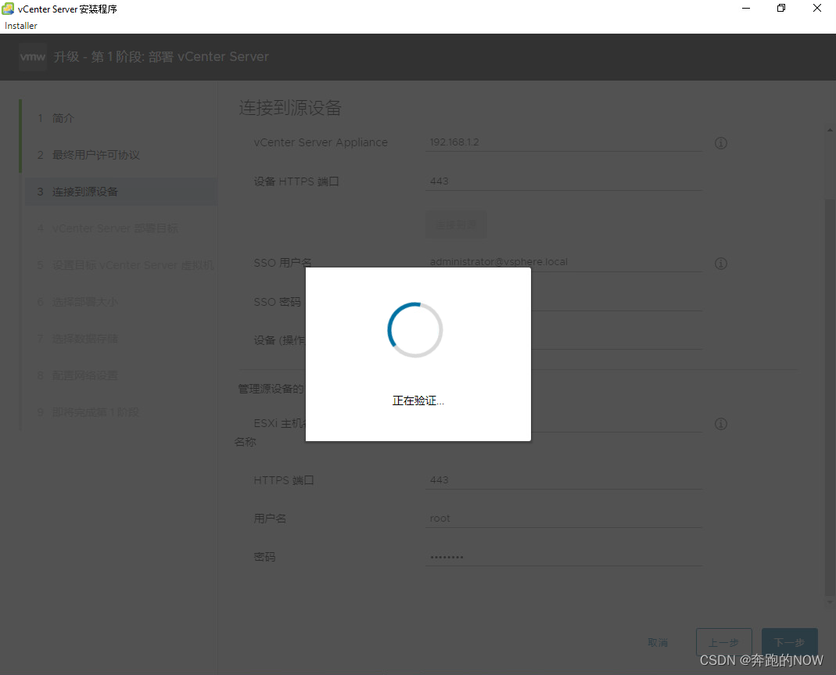Viewport: 836px width, 675px height.
Task: Click the 用户名 field containing root
Action: point(564,519)
